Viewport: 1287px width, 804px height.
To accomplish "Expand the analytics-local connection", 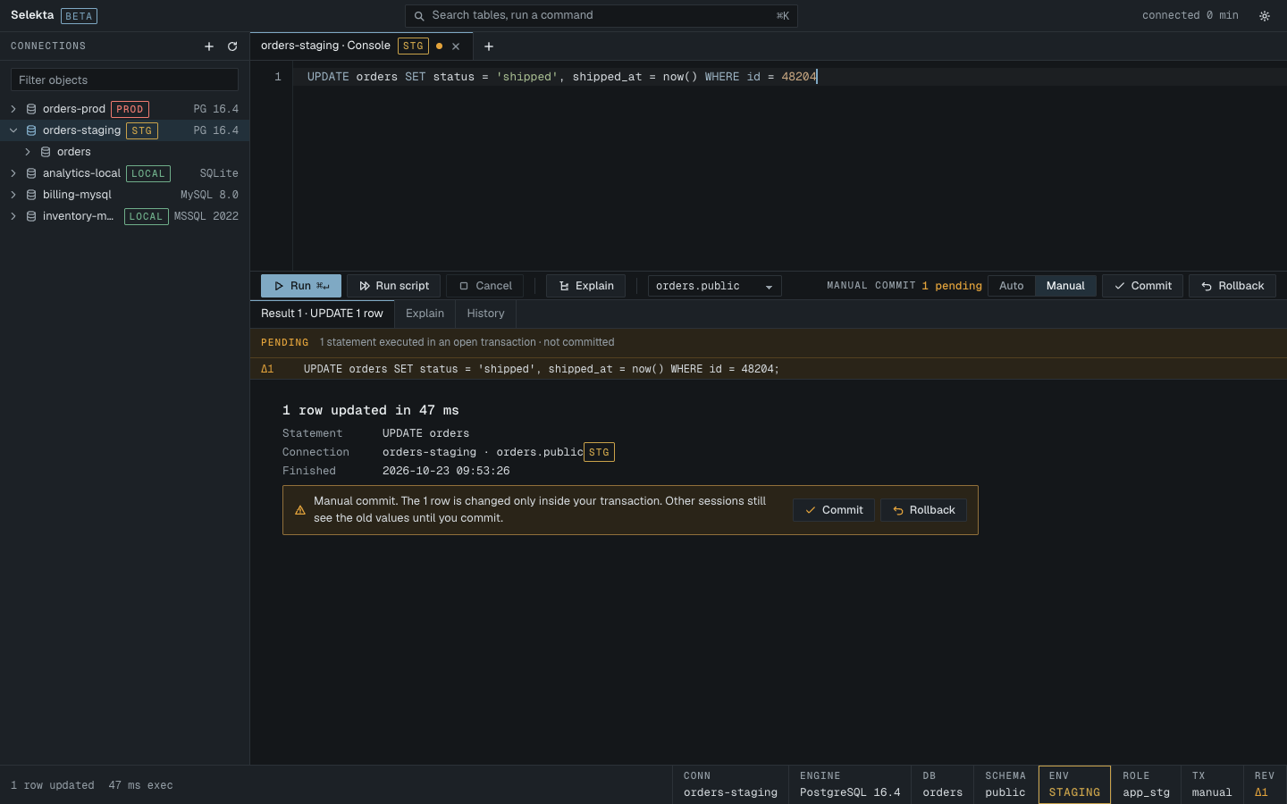I will pyautogui.click(x=13, y=173).
